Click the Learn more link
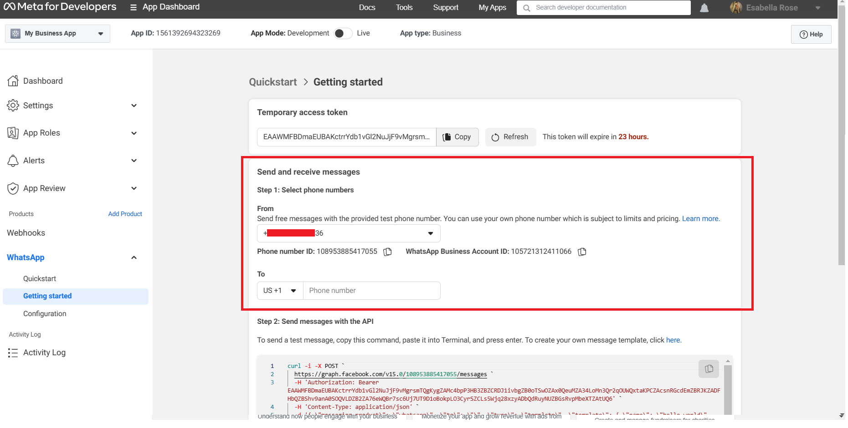The image size is (848, 428). [x=700, y=219]
